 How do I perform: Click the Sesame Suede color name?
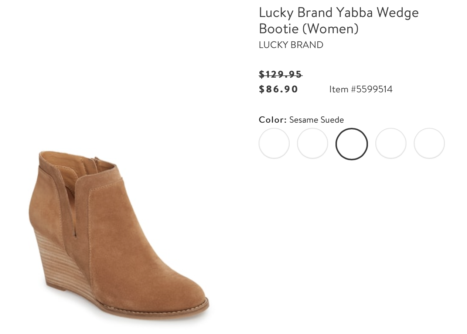coord(317,120)
